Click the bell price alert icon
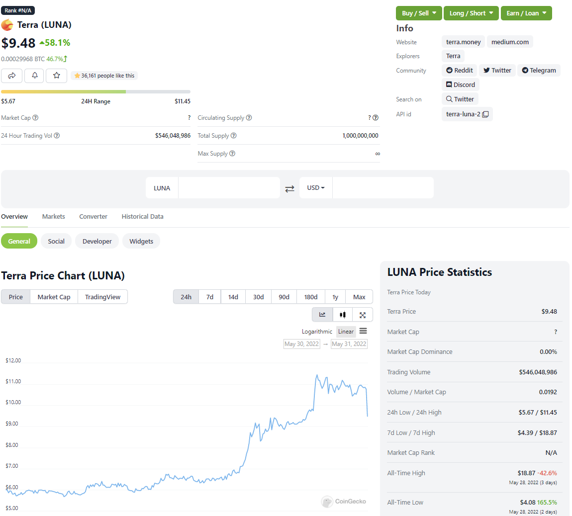The image size is (572, 516). click(35, 76)
